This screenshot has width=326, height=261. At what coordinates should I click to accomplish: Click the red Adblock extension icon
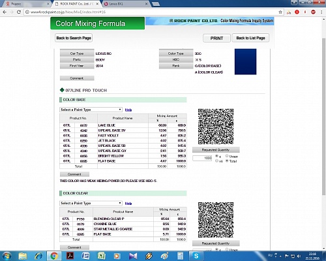[313, 12]
